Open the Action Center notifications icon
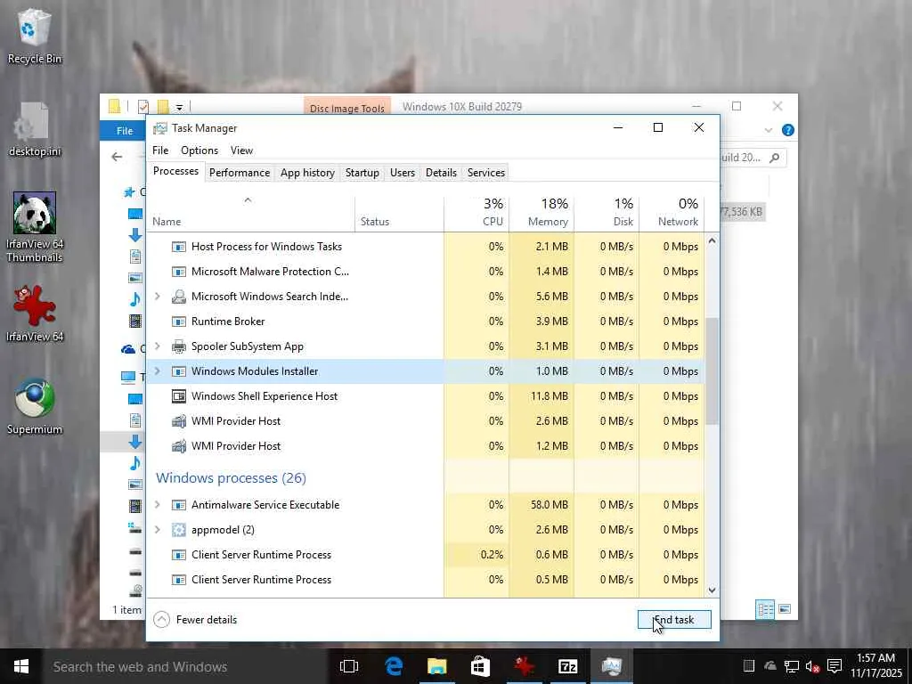The height and width of the screenshot is (684, 912). tap(835, 666)
